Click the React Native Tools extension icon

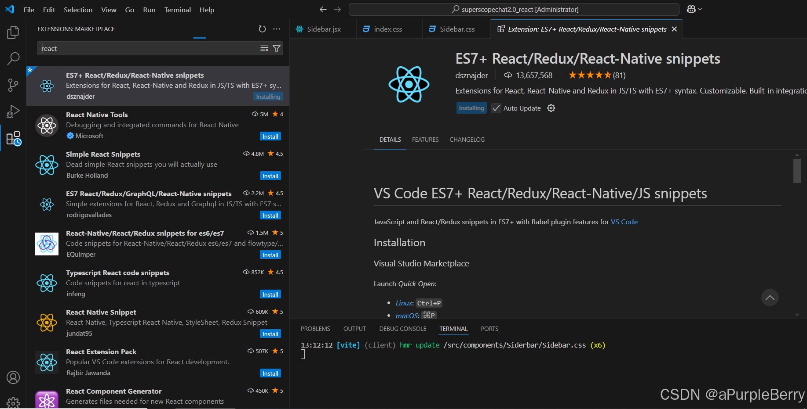[x=47, y=126]
